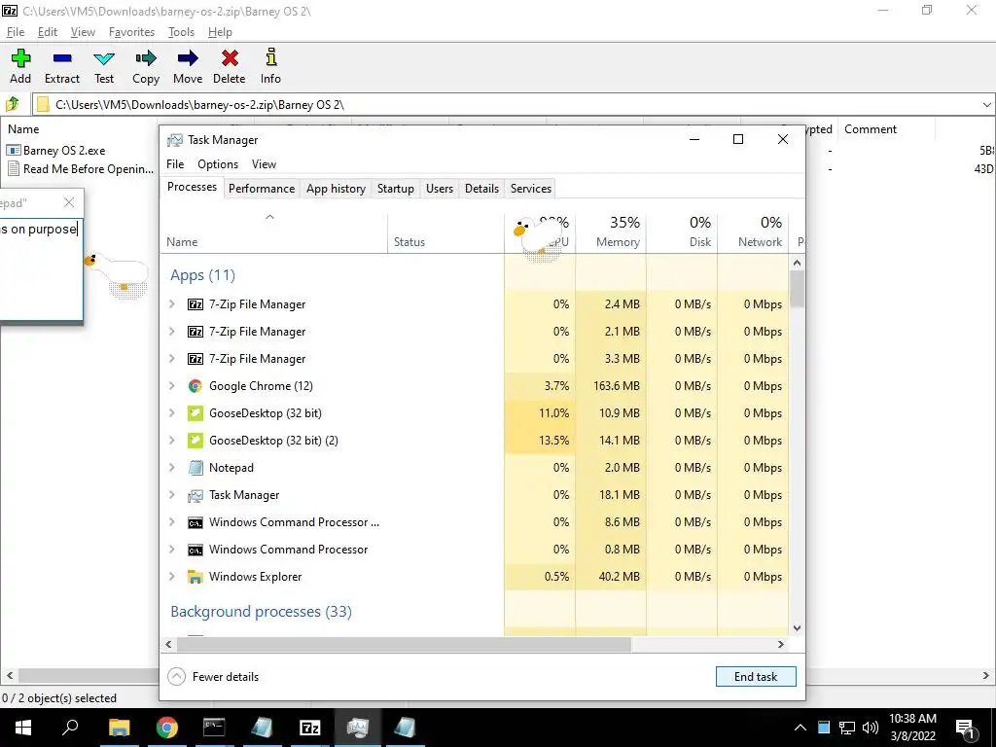Click the taskbar clock showing 10:38 AM

(912, 728)
